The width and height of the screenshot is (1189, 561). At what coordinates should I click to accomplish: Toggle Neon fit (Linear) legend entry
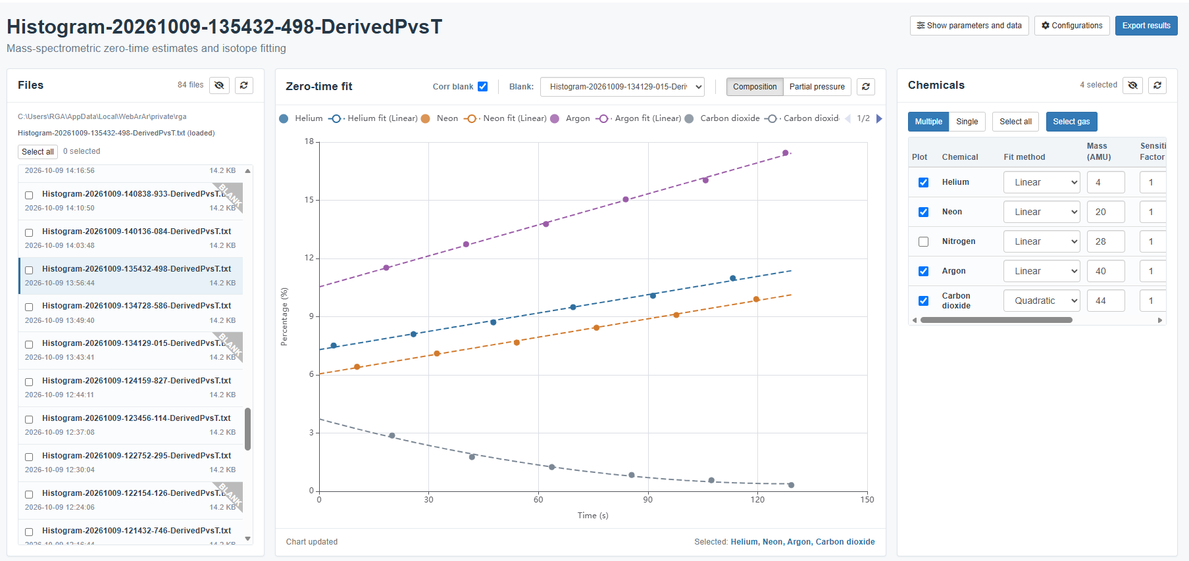point(506,118)
